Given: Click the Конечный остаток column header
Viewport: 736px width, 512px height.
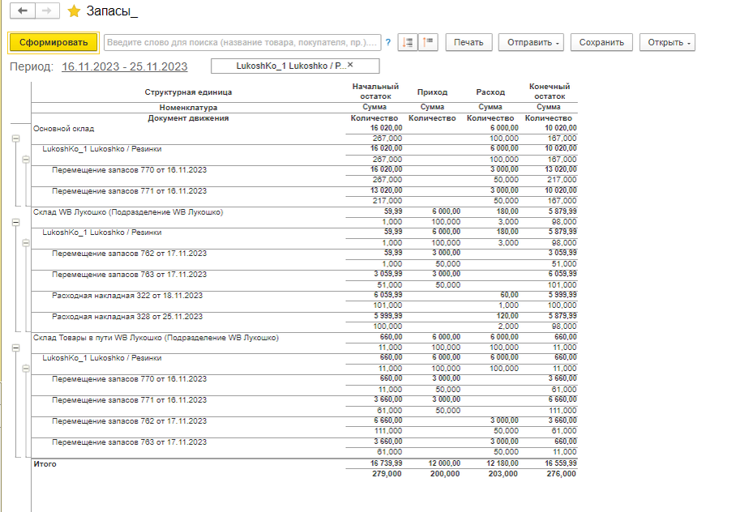Looking at the screenshot, I should click(x=550, y=91).
